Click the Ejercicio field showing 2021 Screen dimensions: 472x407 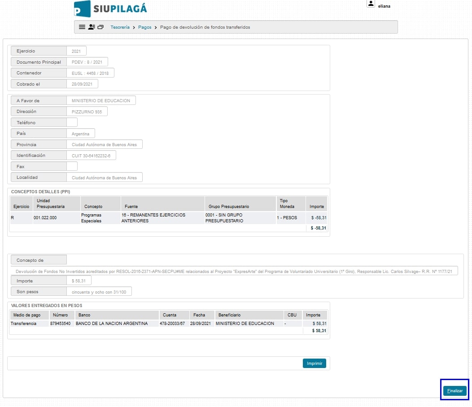76,51
